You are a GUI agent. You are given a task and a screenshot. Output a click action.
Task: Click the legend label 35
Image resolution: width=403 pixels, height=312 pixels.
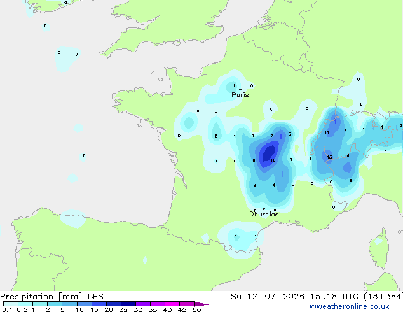(153, 309)
